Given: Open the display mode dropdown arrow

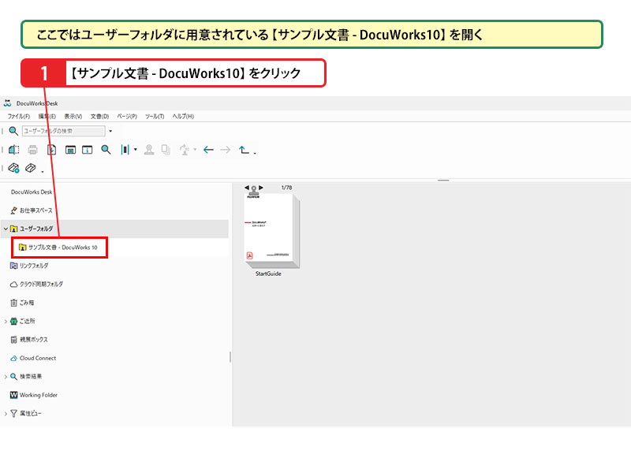Looking at the screenshot, I should click(135, 150).
